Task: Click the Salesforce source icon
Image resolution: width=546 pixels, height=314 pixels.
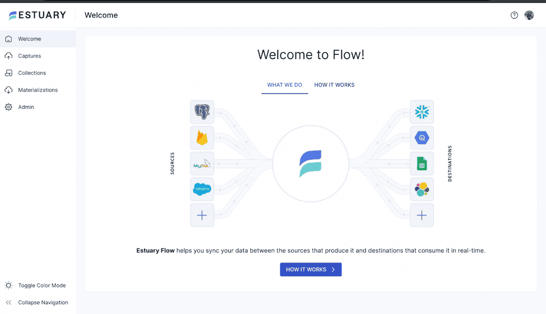Action: click(x=202, y=189)
